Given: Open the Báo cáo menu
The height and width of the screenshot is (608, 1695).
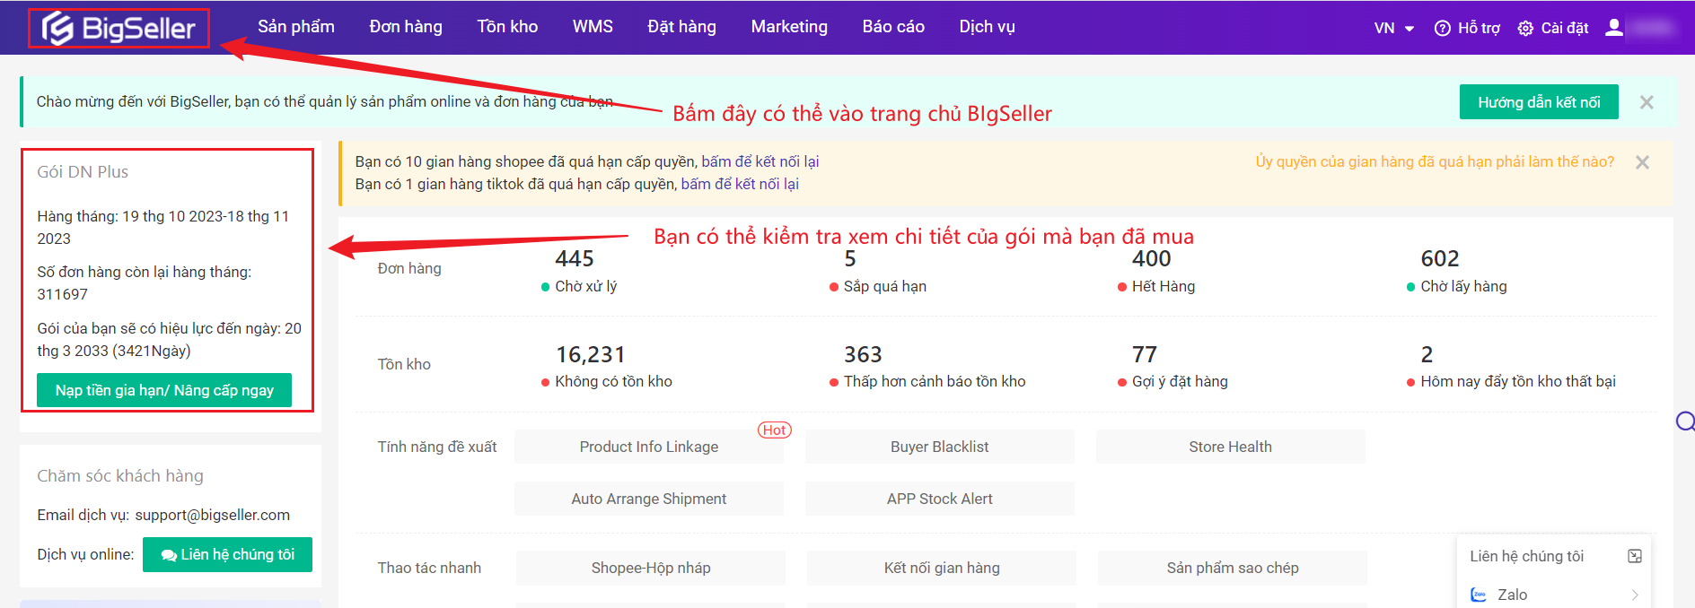Looking at the screenshot, I should (893, 27).
